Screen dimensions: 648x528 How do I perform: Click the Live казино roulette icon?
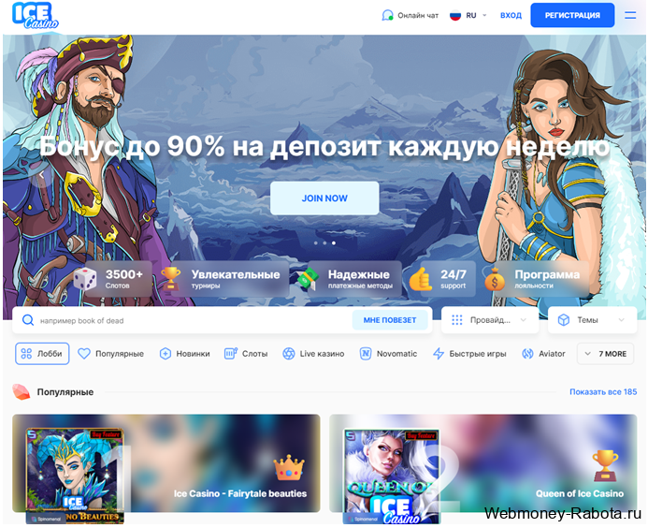(x=288, y=353)
